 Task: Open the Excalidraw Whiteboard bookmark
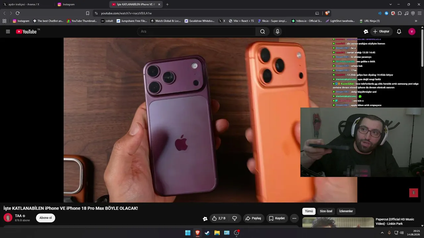200,21
